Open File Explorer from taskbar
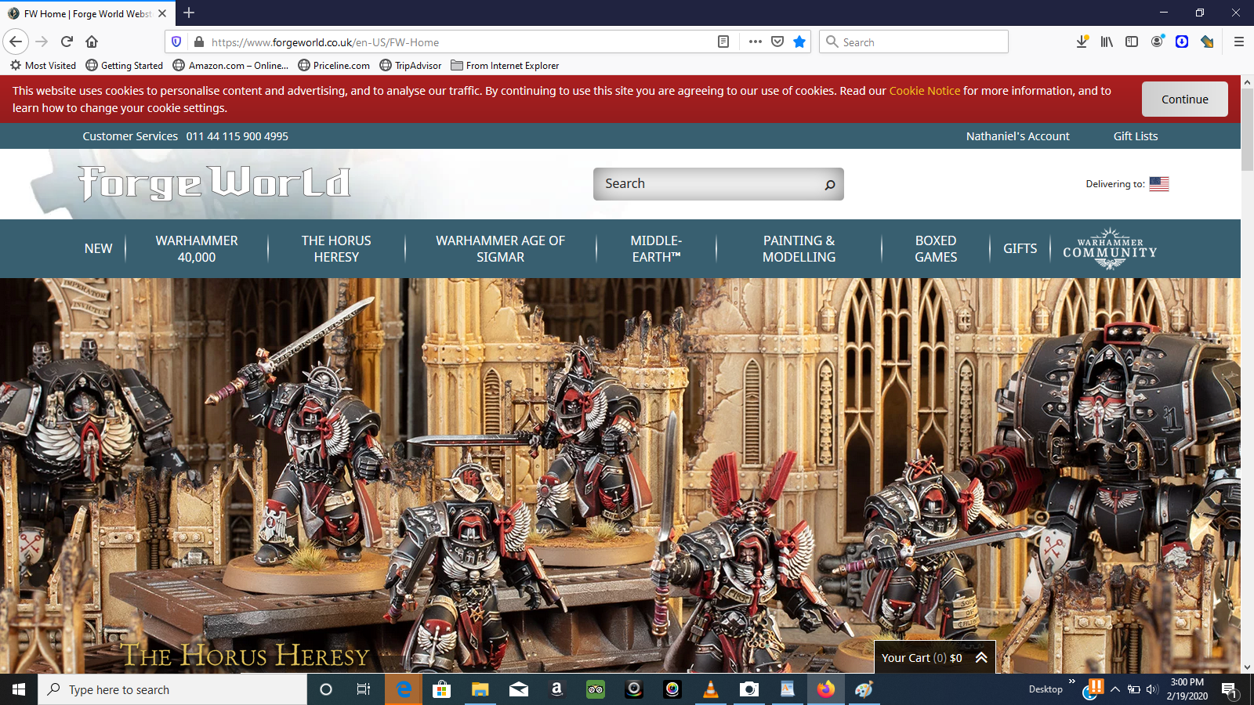This screenshot has width=1254, height=705. 480,689
